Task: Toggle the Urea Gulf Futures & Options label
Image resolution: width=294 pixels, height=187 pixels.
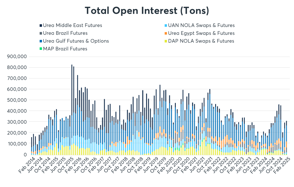Action: click(x=76, y=41)
